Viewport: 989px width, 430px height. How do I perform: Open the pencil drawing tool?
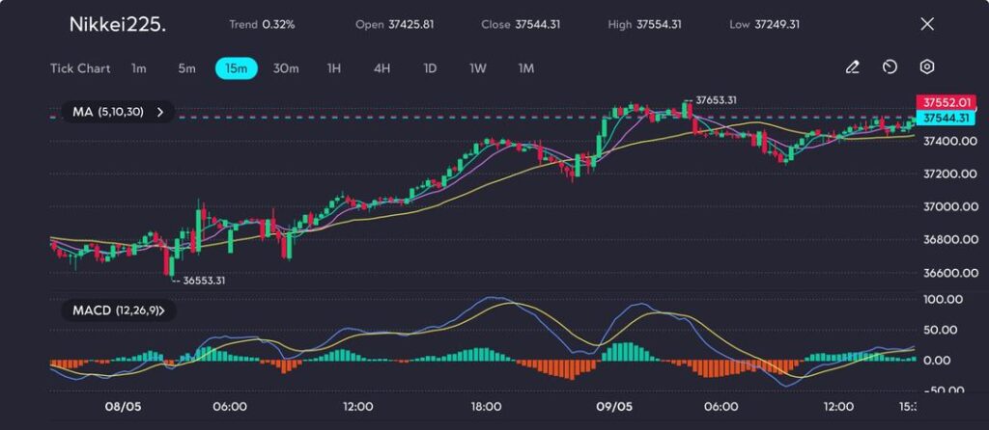(x=852, y=67)
